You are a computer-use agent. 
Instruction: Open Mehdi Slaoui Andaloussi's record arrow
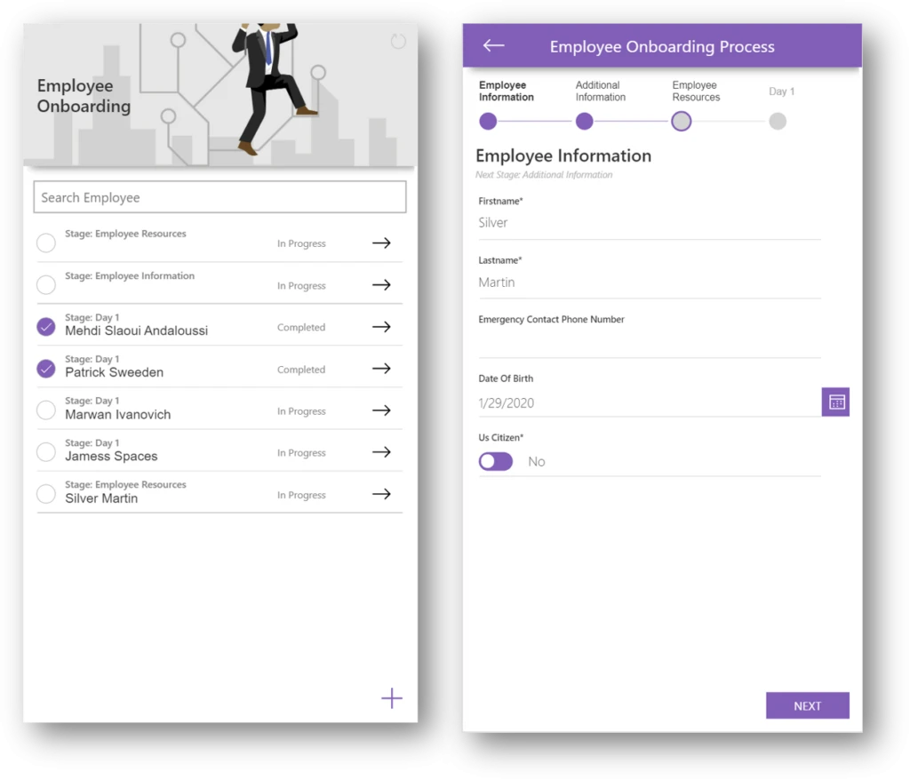(x=381, y=327)
